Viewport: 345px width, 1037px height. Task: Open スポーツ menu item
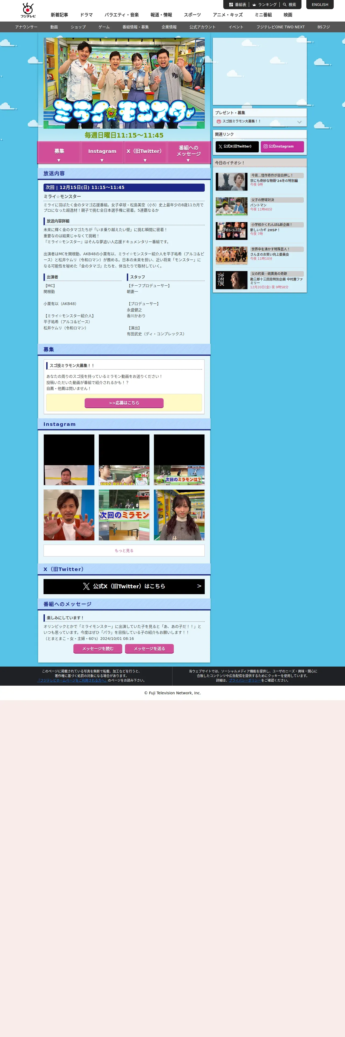point(192,15)
